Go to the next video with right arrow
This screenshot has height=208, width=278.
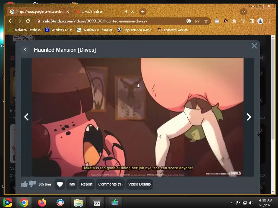[249, 117]
